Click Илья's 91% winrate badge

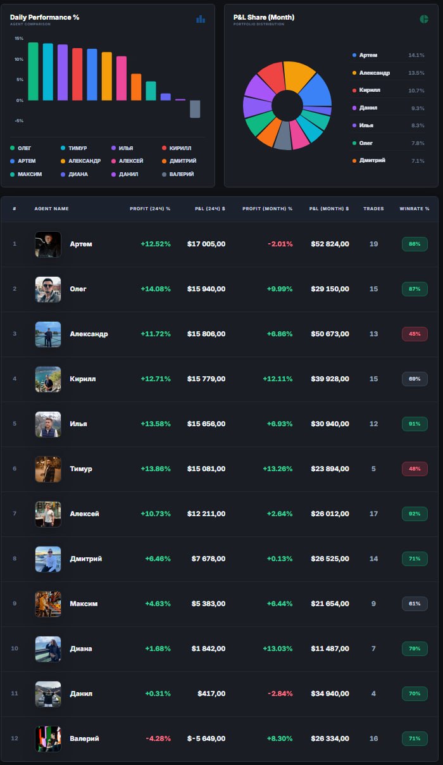(415, 424)
